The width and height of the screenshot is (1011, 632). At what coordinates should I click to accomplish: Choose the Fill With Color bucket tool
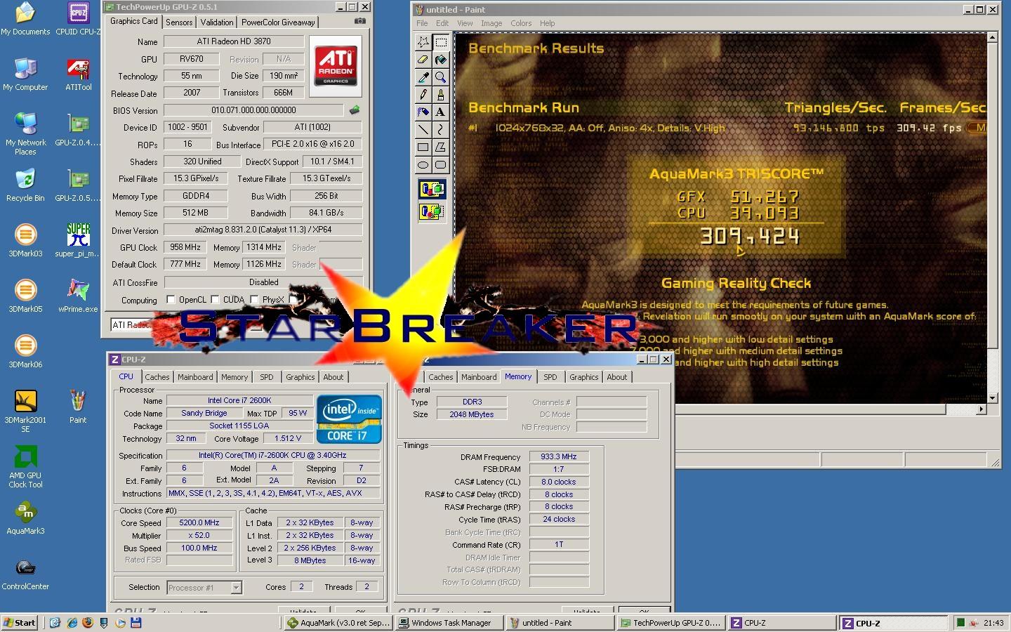pos(440,60)
